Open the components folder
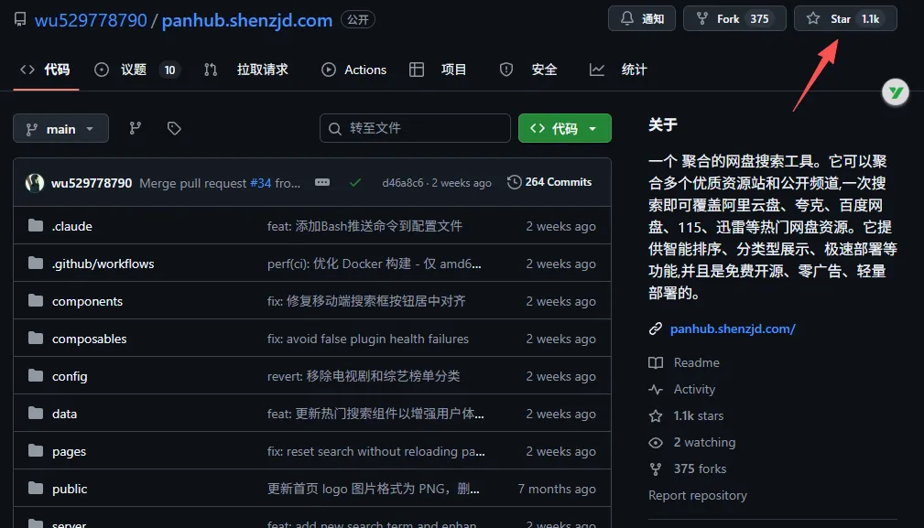This screenshot has height=528, width=924. click(87, 301)
